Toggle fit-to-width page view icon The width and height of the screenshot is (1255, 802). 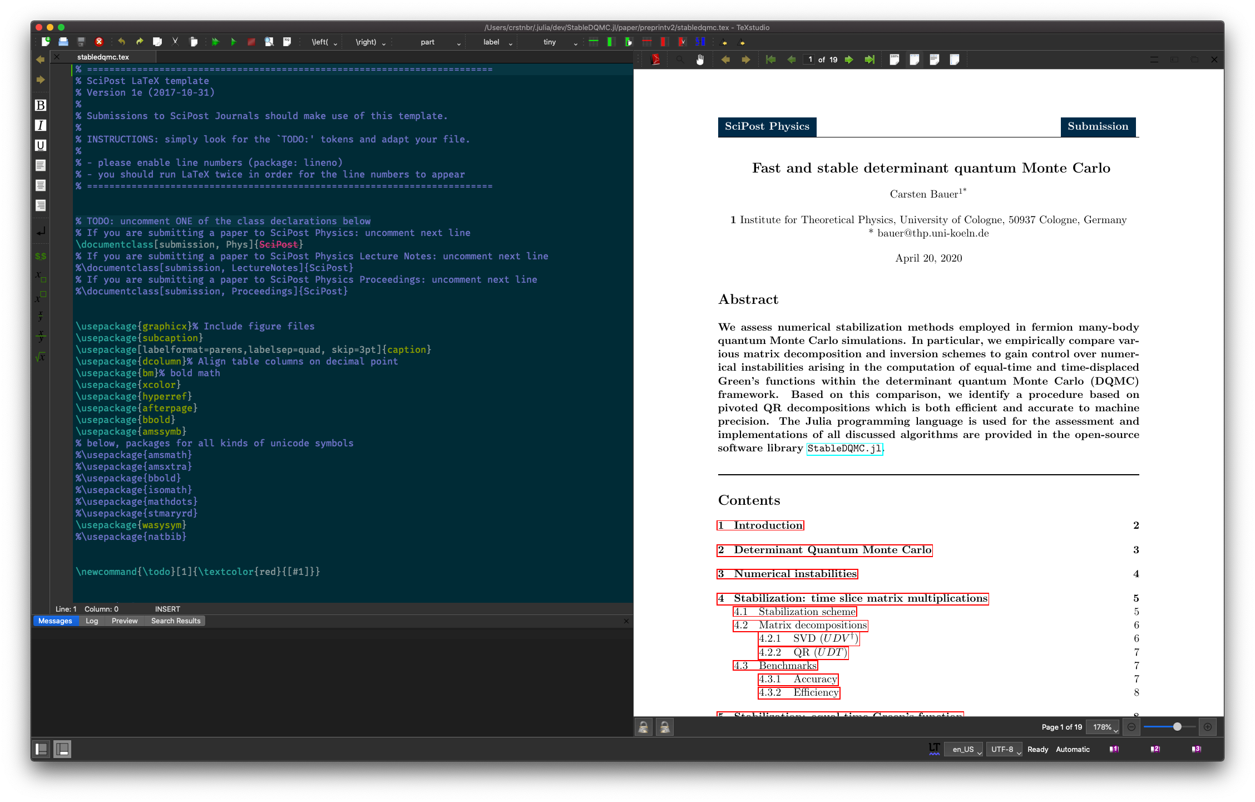[915, 60]
